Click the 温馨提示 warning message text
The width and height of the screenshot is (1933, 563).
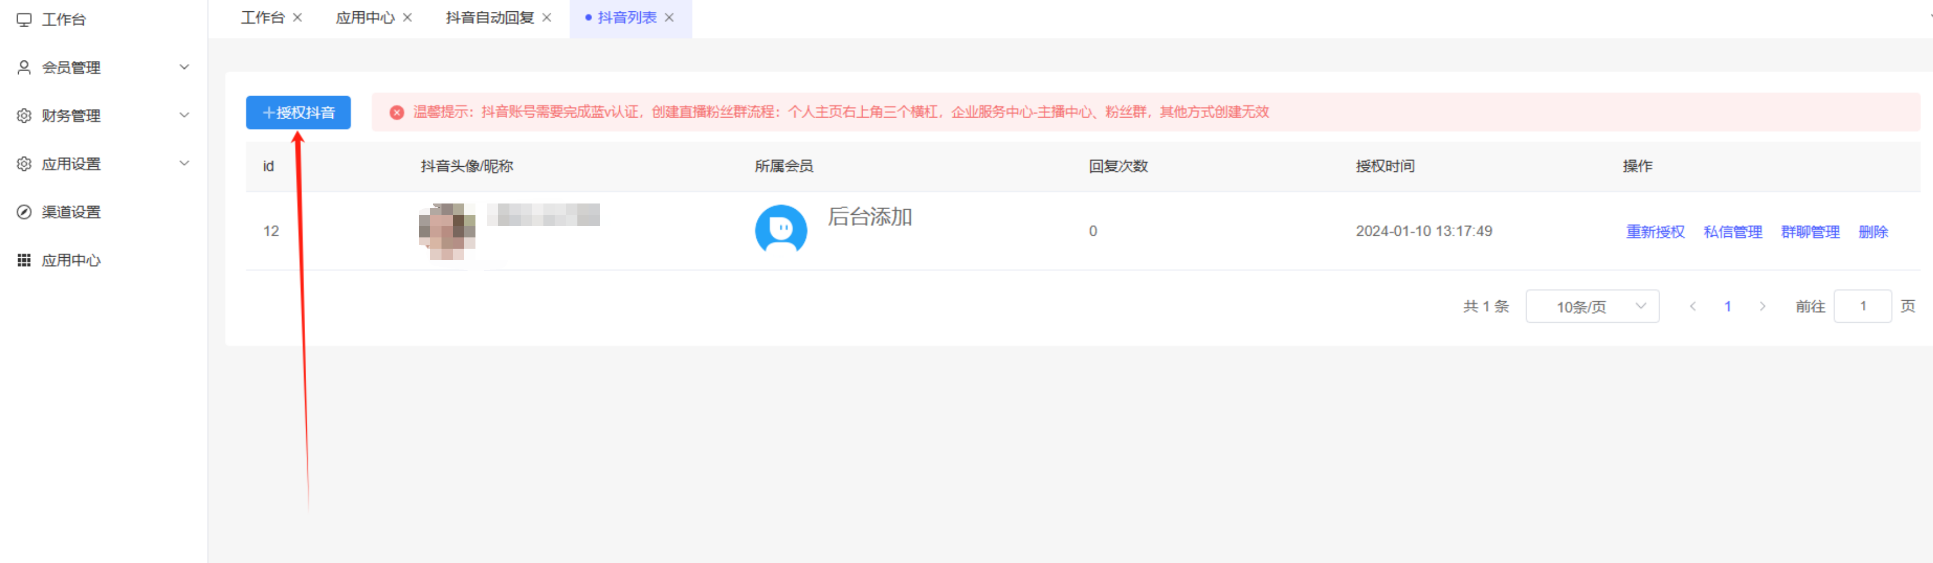841,112
